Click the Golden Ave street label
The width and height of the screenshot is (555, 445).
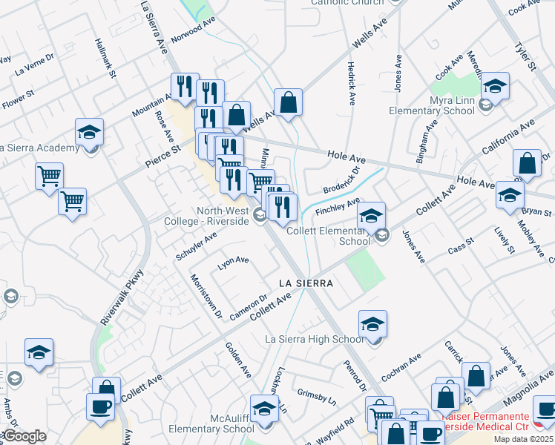(x=238, y=360)
